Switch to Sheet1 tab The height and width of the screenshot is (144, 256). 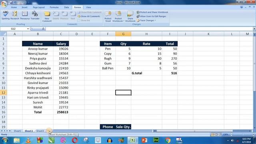pos(17,131)
